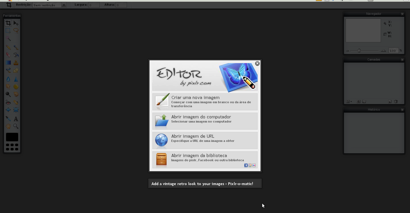Image resolution: width=410 pixels, height=213 pixels.
Task: Select the Bloat tool
Action: coord(8,110)
